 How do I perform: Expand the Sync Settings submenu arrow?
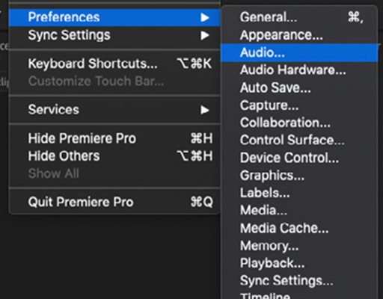click(205, 35)
